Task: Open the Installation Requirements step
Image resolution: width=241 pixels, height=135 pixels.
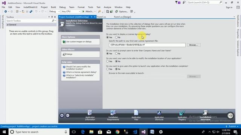Action: point(113,115)
